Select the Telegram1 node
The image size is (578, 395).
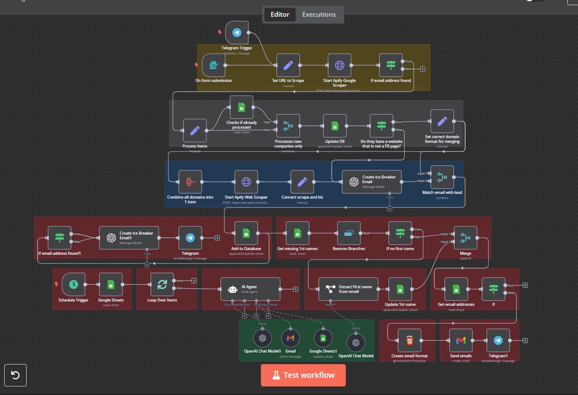tap(498, 340)
